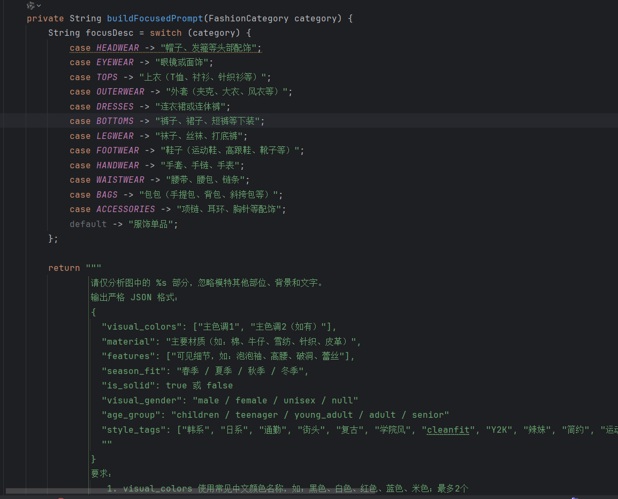618x499 pixels.
Task: Click the "is_solid" JSON key
Action: coord(128,386)
